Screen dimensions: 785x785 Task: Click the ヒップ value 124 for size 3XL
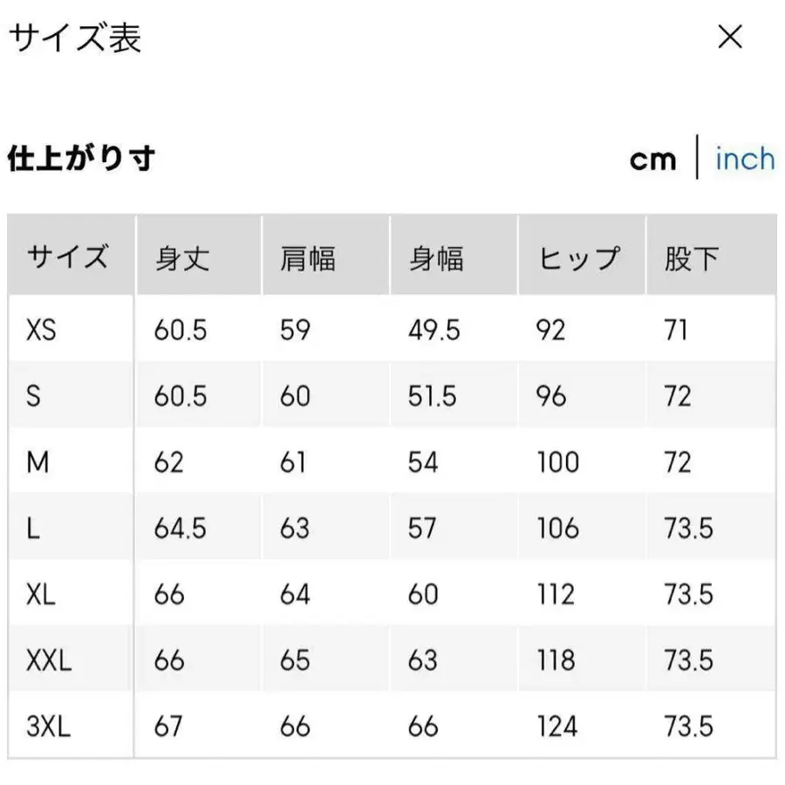click(558, 727)
